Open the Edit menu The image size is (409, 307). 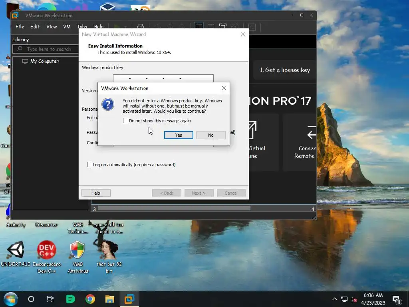point(35,27)
